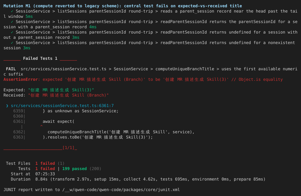This screenshot has height=196, width=301.
Task: Click the '1 failed' Test Files count
Action: [x=45, y=164]
